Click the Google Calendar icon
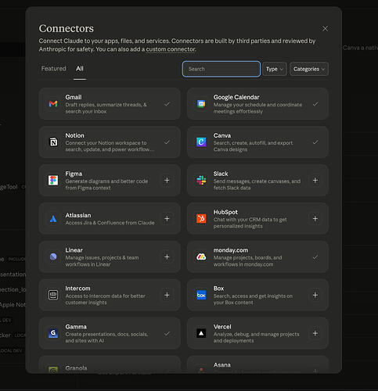378x391 pixels. click(x=201, y=104)
